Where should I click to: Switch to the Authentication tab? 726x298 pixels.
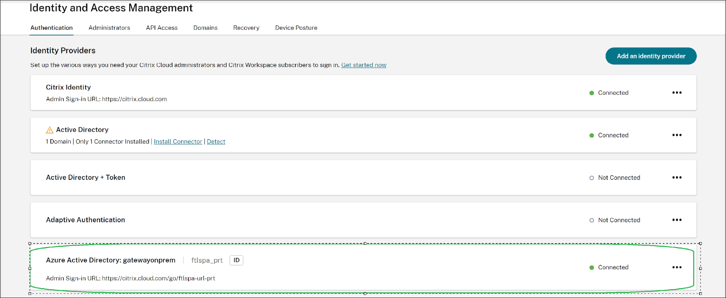click(x=52, y=28)
